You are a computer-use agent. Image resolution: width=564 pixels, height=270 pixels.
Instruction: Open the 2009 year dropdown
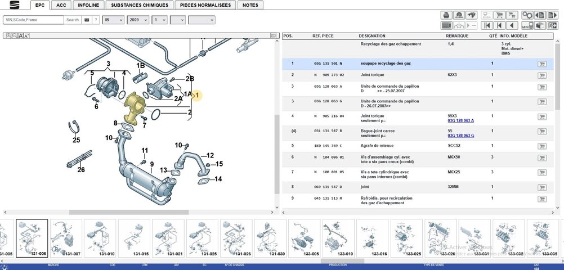pos(138,20)
